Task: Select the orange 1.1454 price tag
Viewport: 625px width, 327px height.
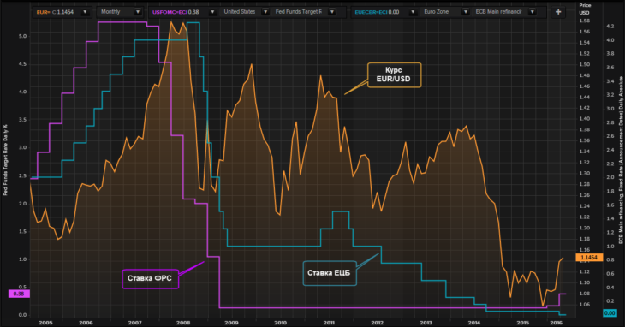Action: click(589, 258)
